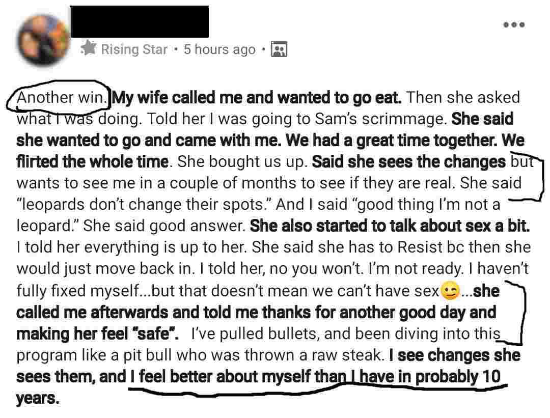Click the quote "leopards don't change their spots."

tap(145, 204)
